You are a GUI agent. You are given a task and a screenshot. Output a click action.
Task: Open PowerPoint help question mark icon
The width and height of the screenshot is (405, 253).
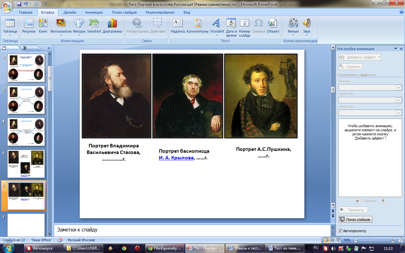[402, 12]
